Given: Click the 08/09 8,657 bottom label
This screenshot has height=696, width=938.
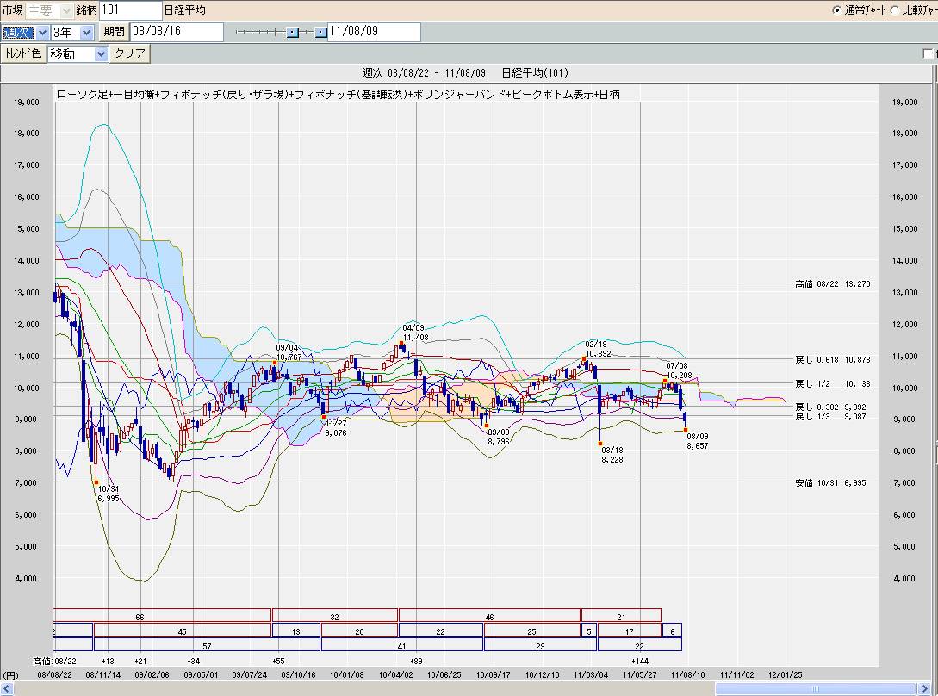Looking at the screenshot, I should tap(698, 441).
